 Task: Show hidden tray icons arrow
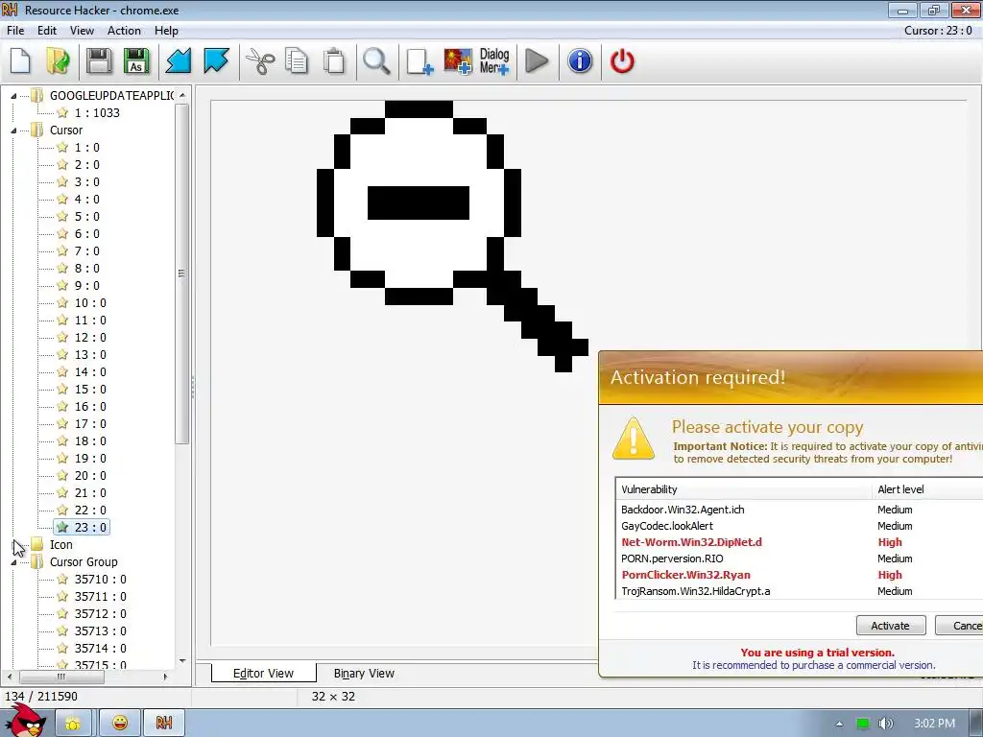[839, 724]
